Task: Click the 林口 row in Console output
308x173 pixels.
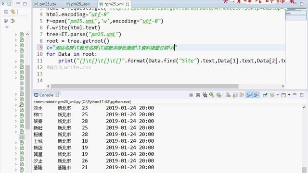Action: tap(94, 114)
